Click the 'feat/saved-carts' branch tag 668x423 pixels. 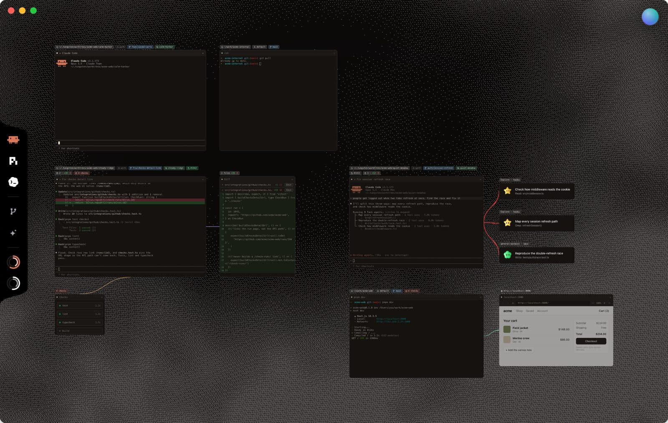click(140, 47)
